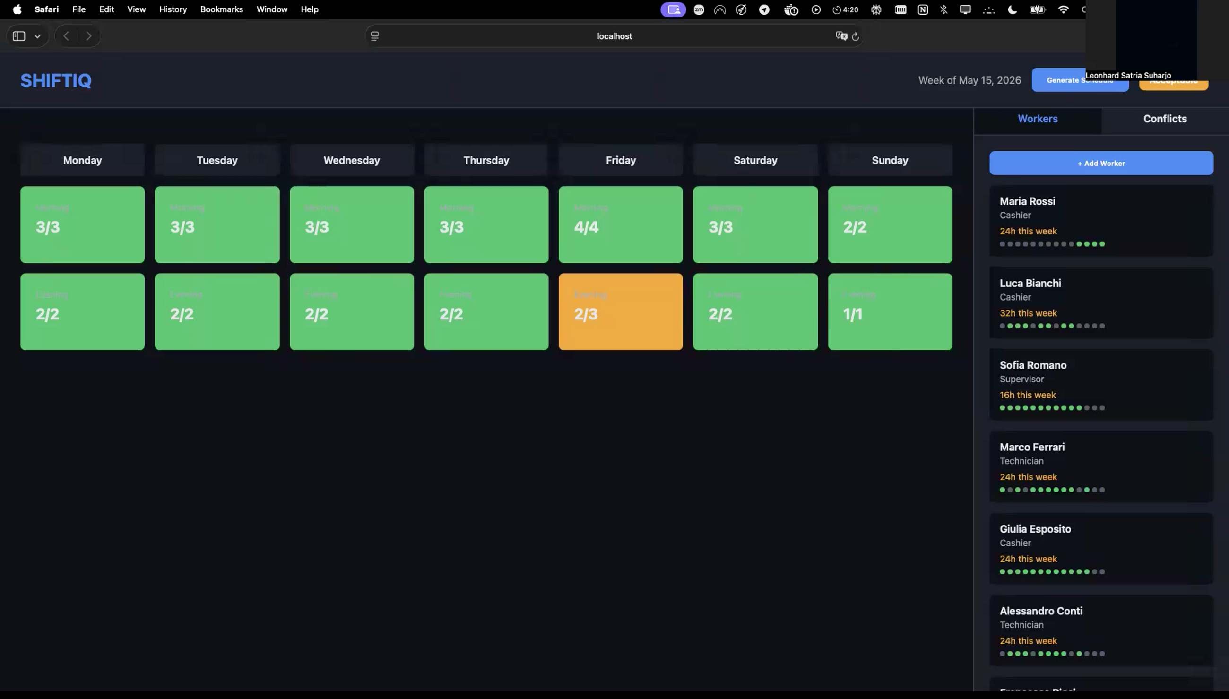Screen dimensions: 1229x699
Task: Open Monday morning 3/3 shift card
Action: click(x=82, y=224)
